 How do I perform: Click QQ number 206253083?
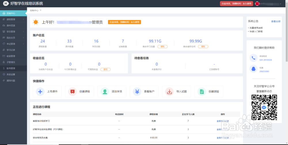(x=264, y=71)
